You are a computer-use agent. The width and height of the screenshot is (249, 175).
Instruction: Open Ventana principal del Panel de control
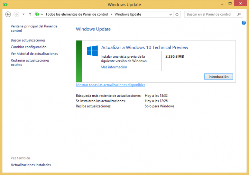point(34,28)
